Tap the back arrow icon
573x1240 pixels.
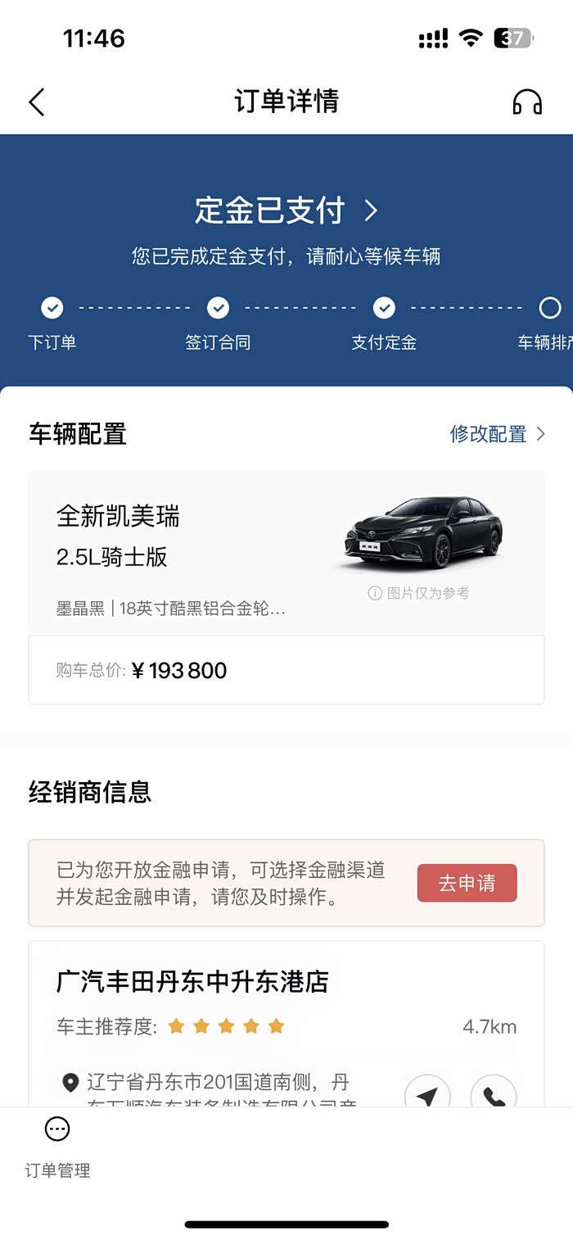[x=37, y=102]
